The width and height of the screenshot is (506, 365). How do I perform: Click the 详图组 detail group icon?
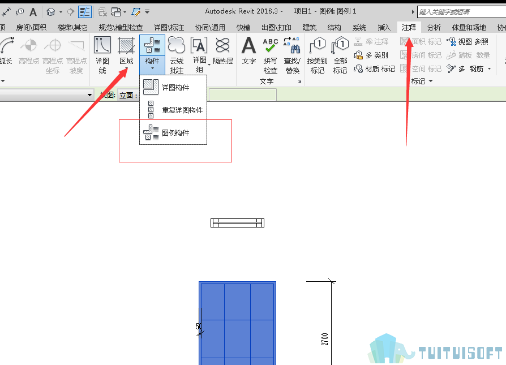(x=199, y=45)
